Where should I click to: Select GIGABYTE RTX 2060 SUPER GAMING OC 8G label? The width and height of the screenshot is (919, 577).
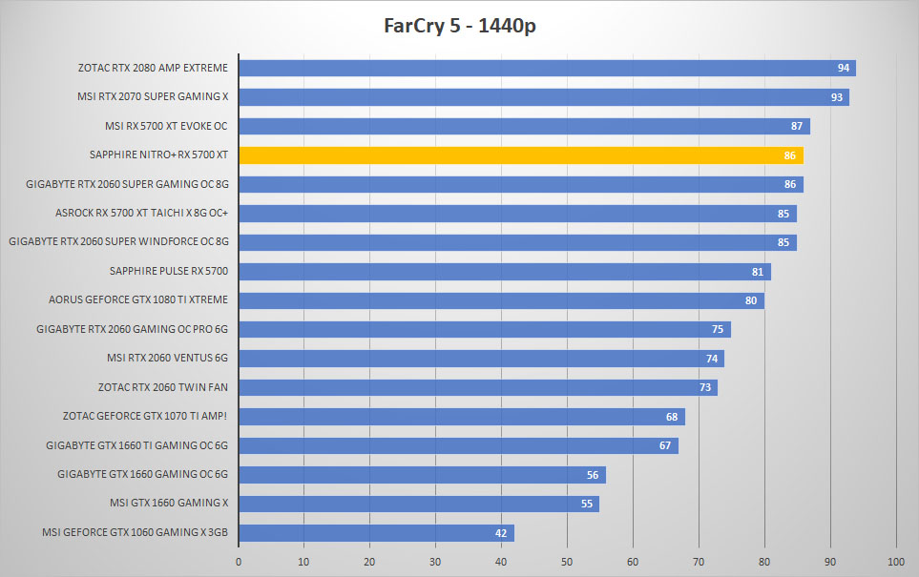pos(127,184)
